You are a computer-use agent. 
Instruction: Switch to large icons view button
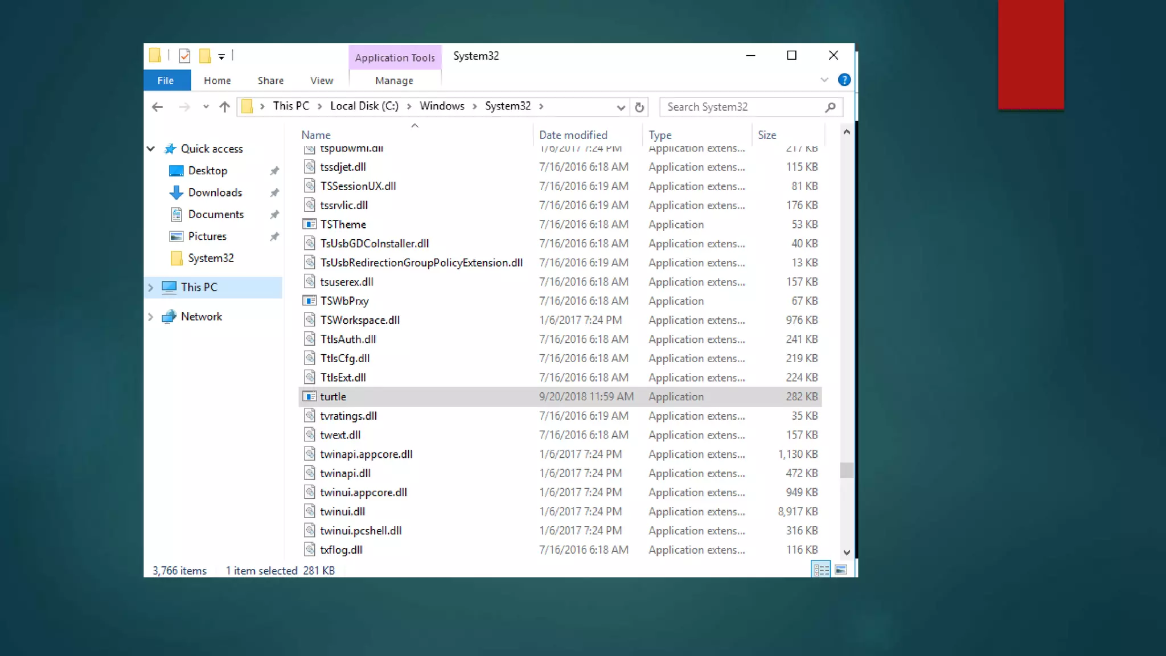pyautogui.click(x=841, y=569)
